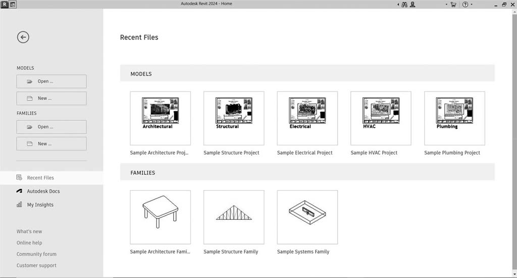Open the shopping cart icon in title bar
517x278 pixels.
coord(453,5)
